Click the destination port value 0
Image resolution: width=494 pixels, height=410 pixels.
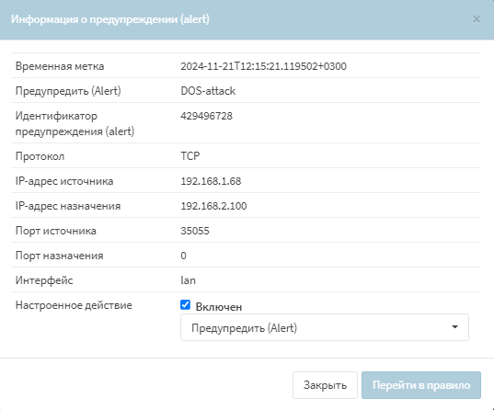point(183,256)
